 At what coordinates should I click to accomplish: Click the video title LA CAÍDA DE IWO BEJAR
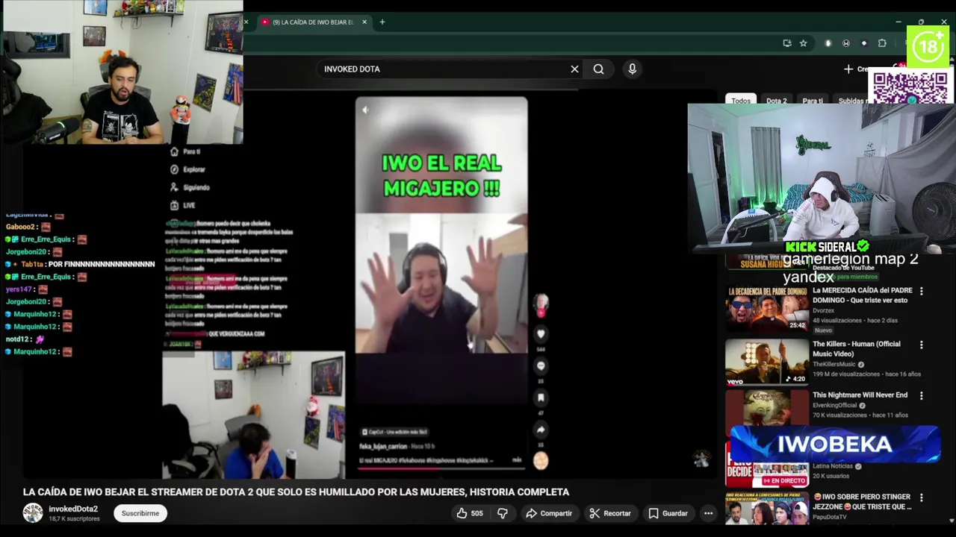pos(296,492)
